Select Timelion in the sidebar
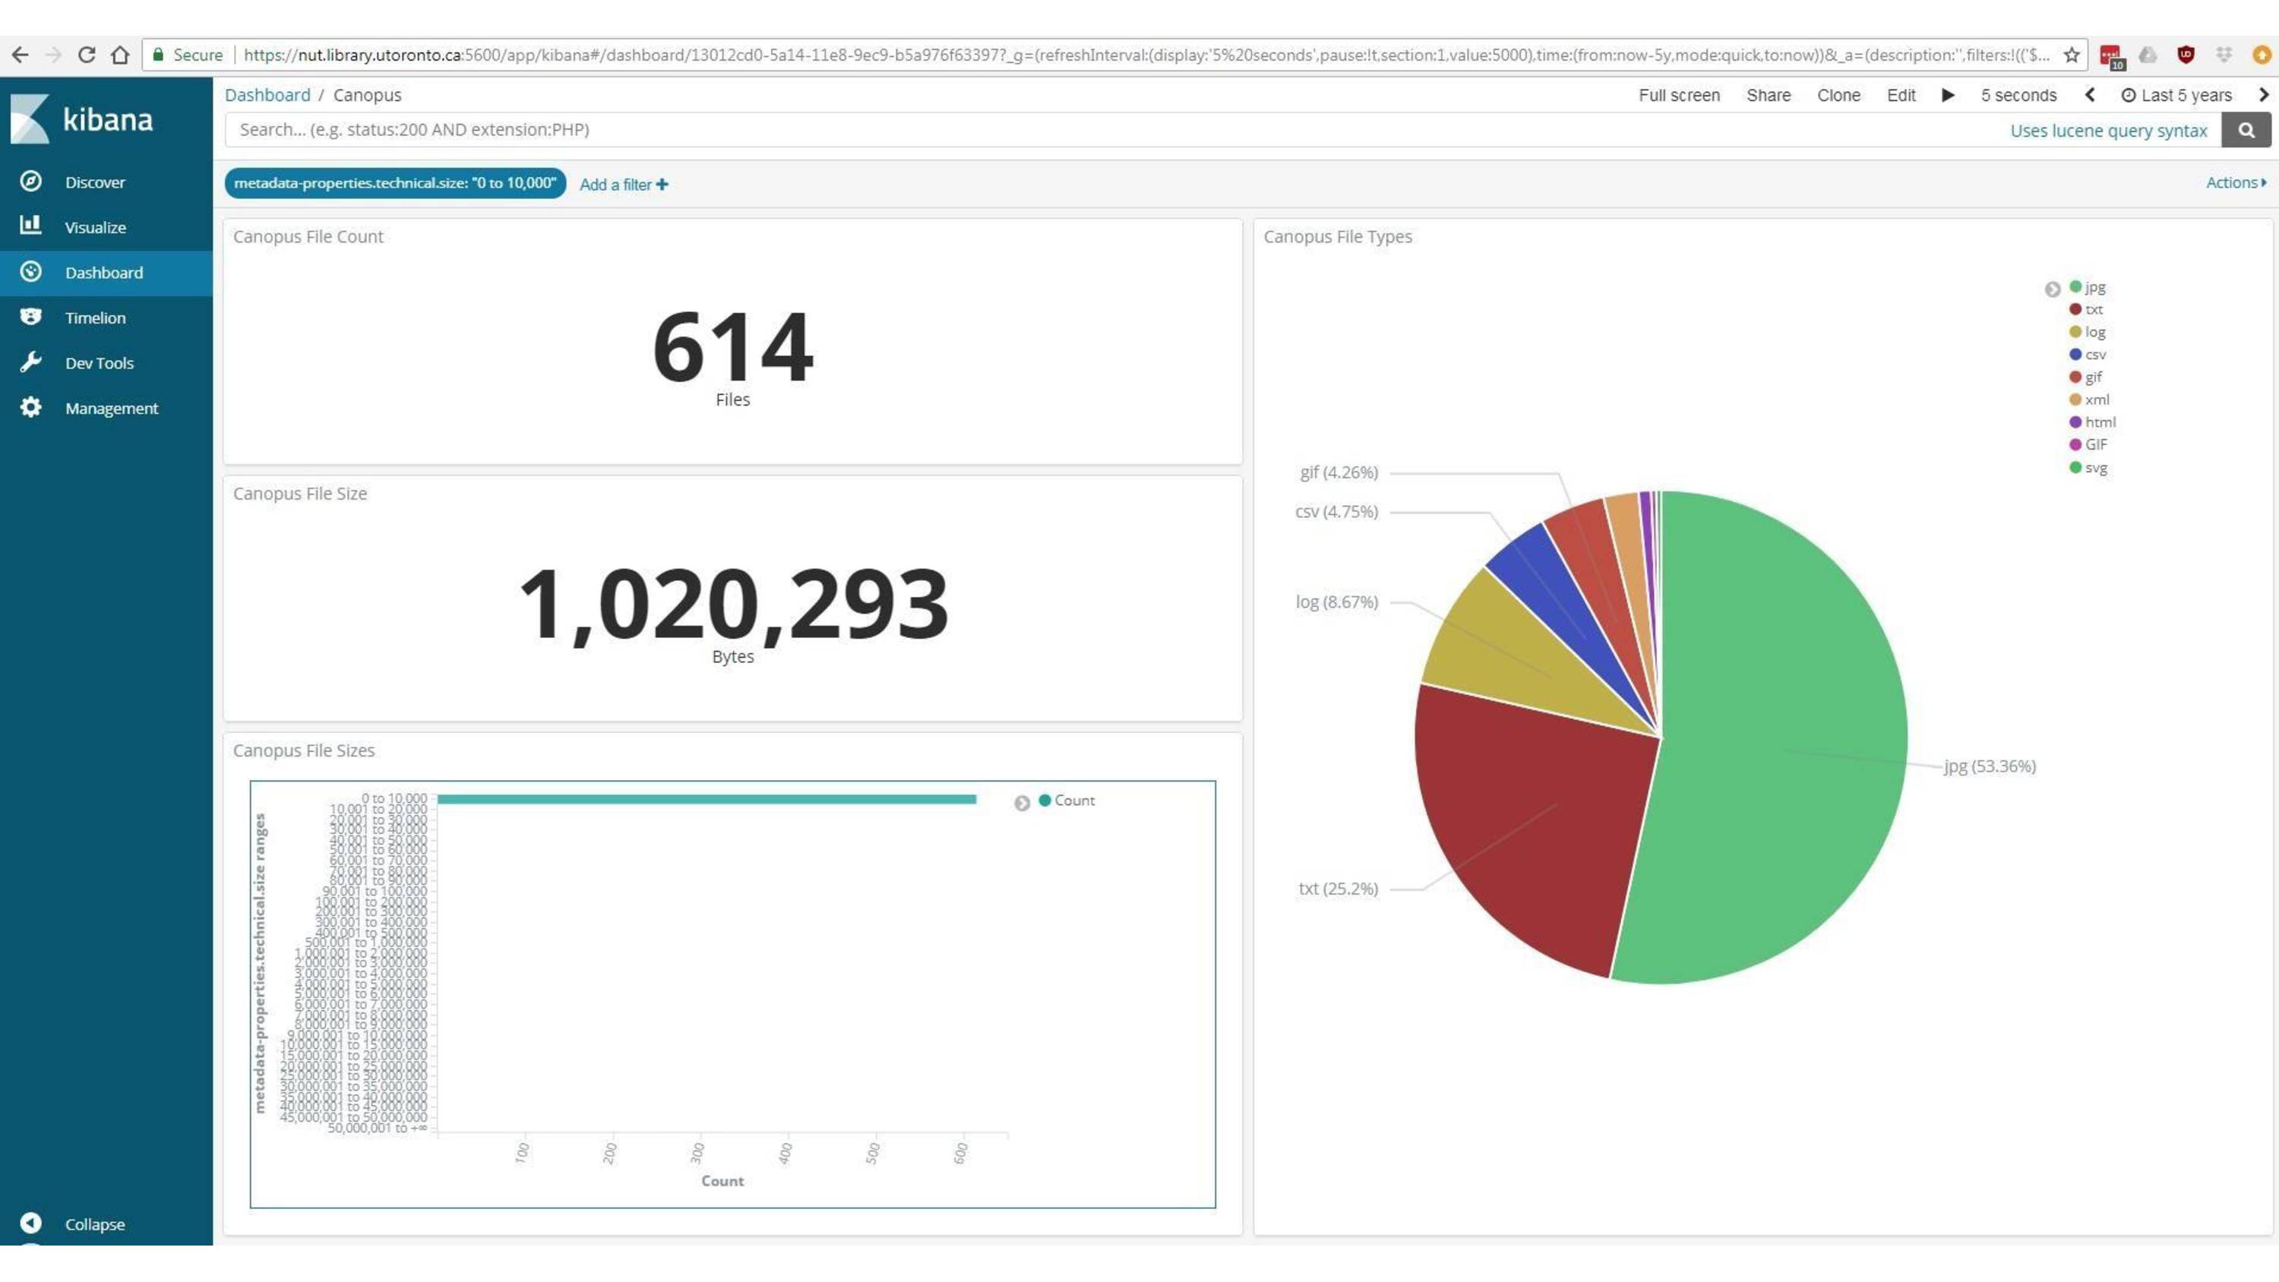The image size is (2279, 1282). (95, 317)
